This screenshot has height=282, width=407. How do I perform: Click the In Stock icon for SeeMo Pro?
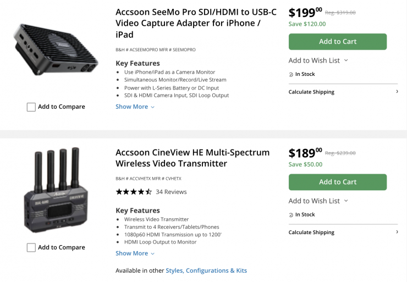point(291,75)
